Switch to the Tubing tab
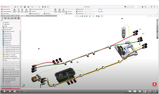The height and width of the screenshot is (94, 159). click(32, 16)
